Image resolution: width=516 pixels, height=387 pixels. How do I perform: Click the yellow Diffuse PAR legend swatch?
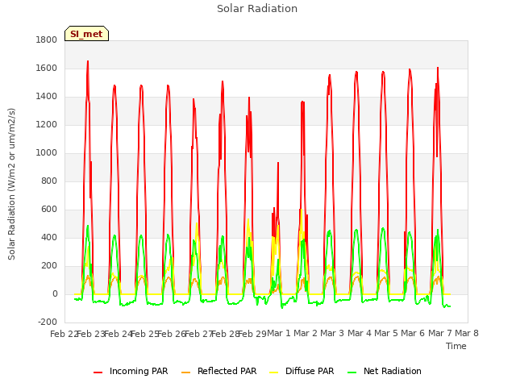click(273, 372)
